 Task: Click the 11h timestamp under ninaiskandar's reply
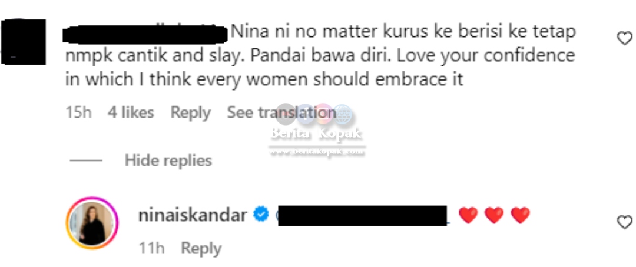152,248
